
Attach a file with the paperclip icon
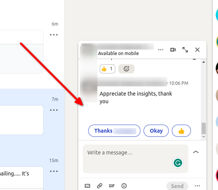tap(100, 186)
